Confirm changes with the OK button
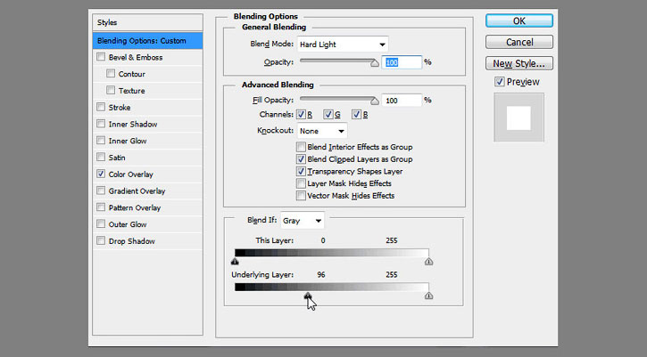Screen dimensions: 647x357 519,21
